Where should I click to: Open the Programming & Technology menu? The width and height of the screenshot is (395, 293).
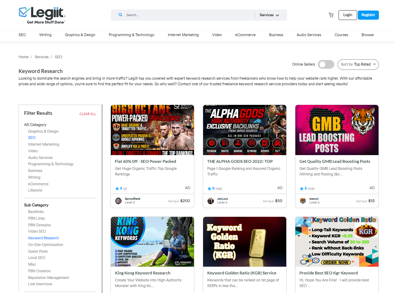click(132, 35)
